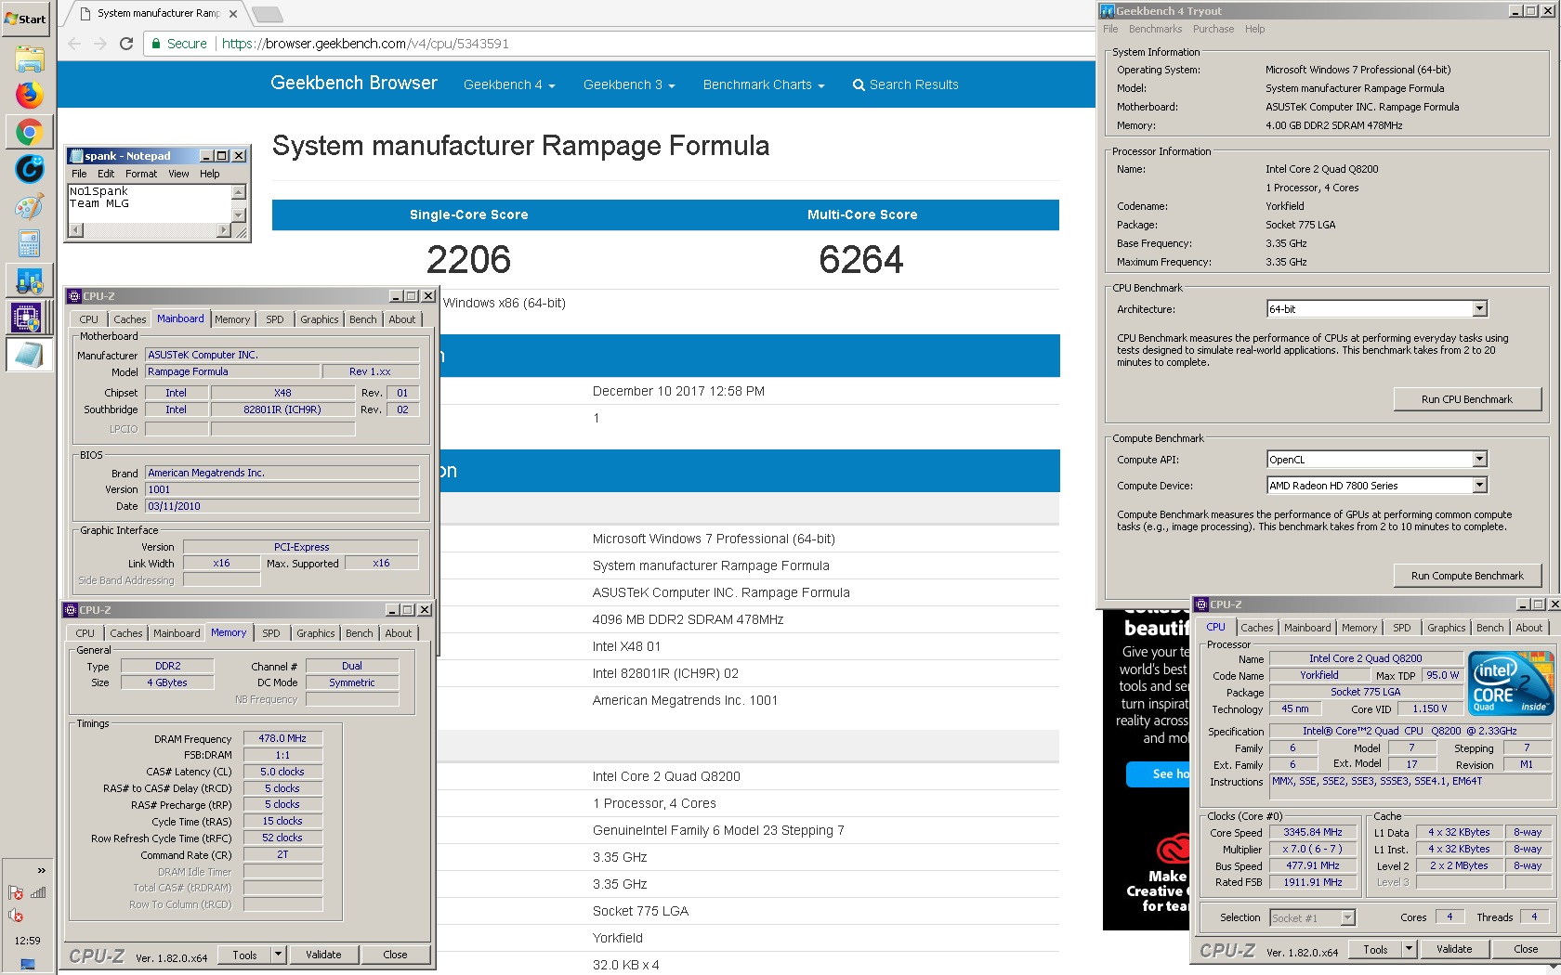Open Tools dropdown arrow in right CPU-Z
Viewport: 1561px width, 975px height.
tap(1409, 949)
